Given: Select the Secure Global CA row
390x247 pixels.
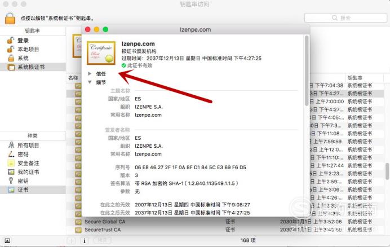Looking at the screenshot, I should pyautogui.click(x=225, y=222).
